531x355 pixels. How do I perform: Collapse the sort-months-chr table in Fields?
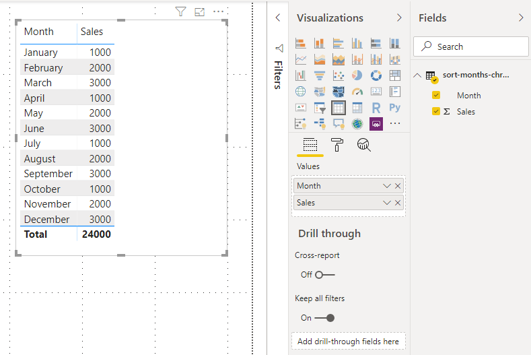418,75
